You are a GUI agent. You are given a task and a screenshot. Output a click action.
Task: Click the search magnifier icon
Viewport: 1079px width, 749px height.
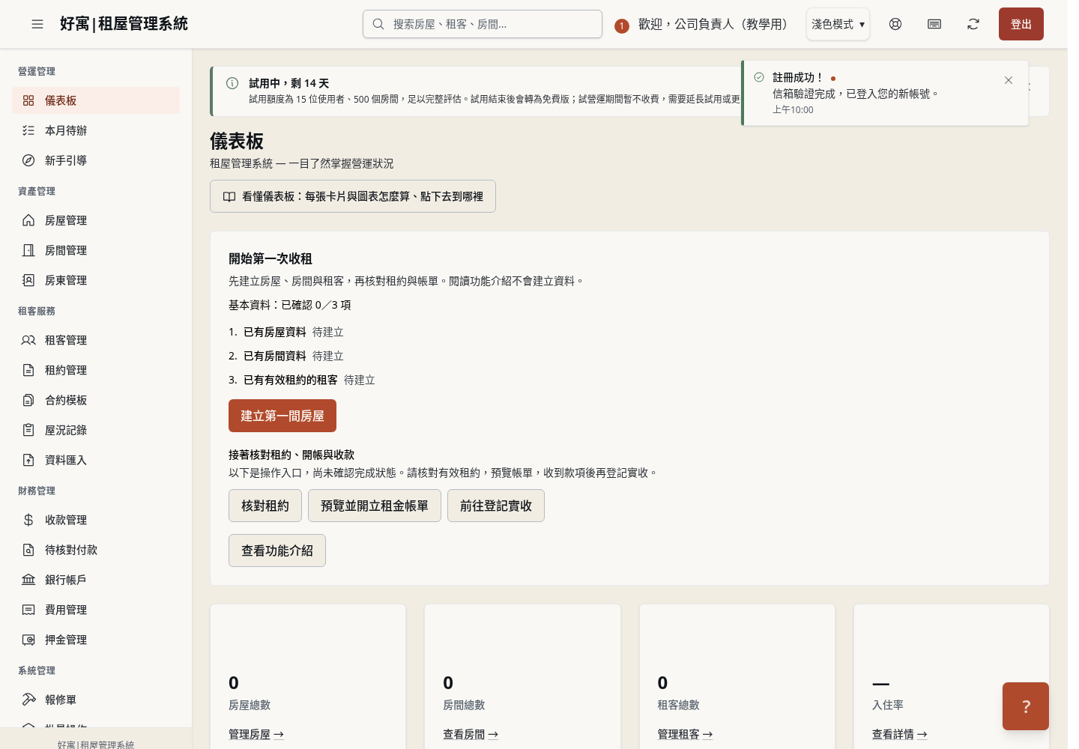pos(378,24)
